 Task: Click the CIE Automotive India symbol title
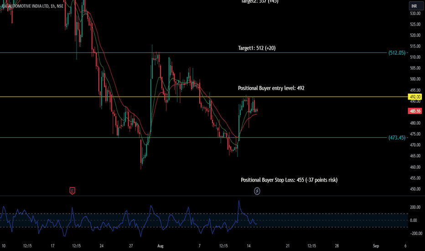(x=32, y=6)
